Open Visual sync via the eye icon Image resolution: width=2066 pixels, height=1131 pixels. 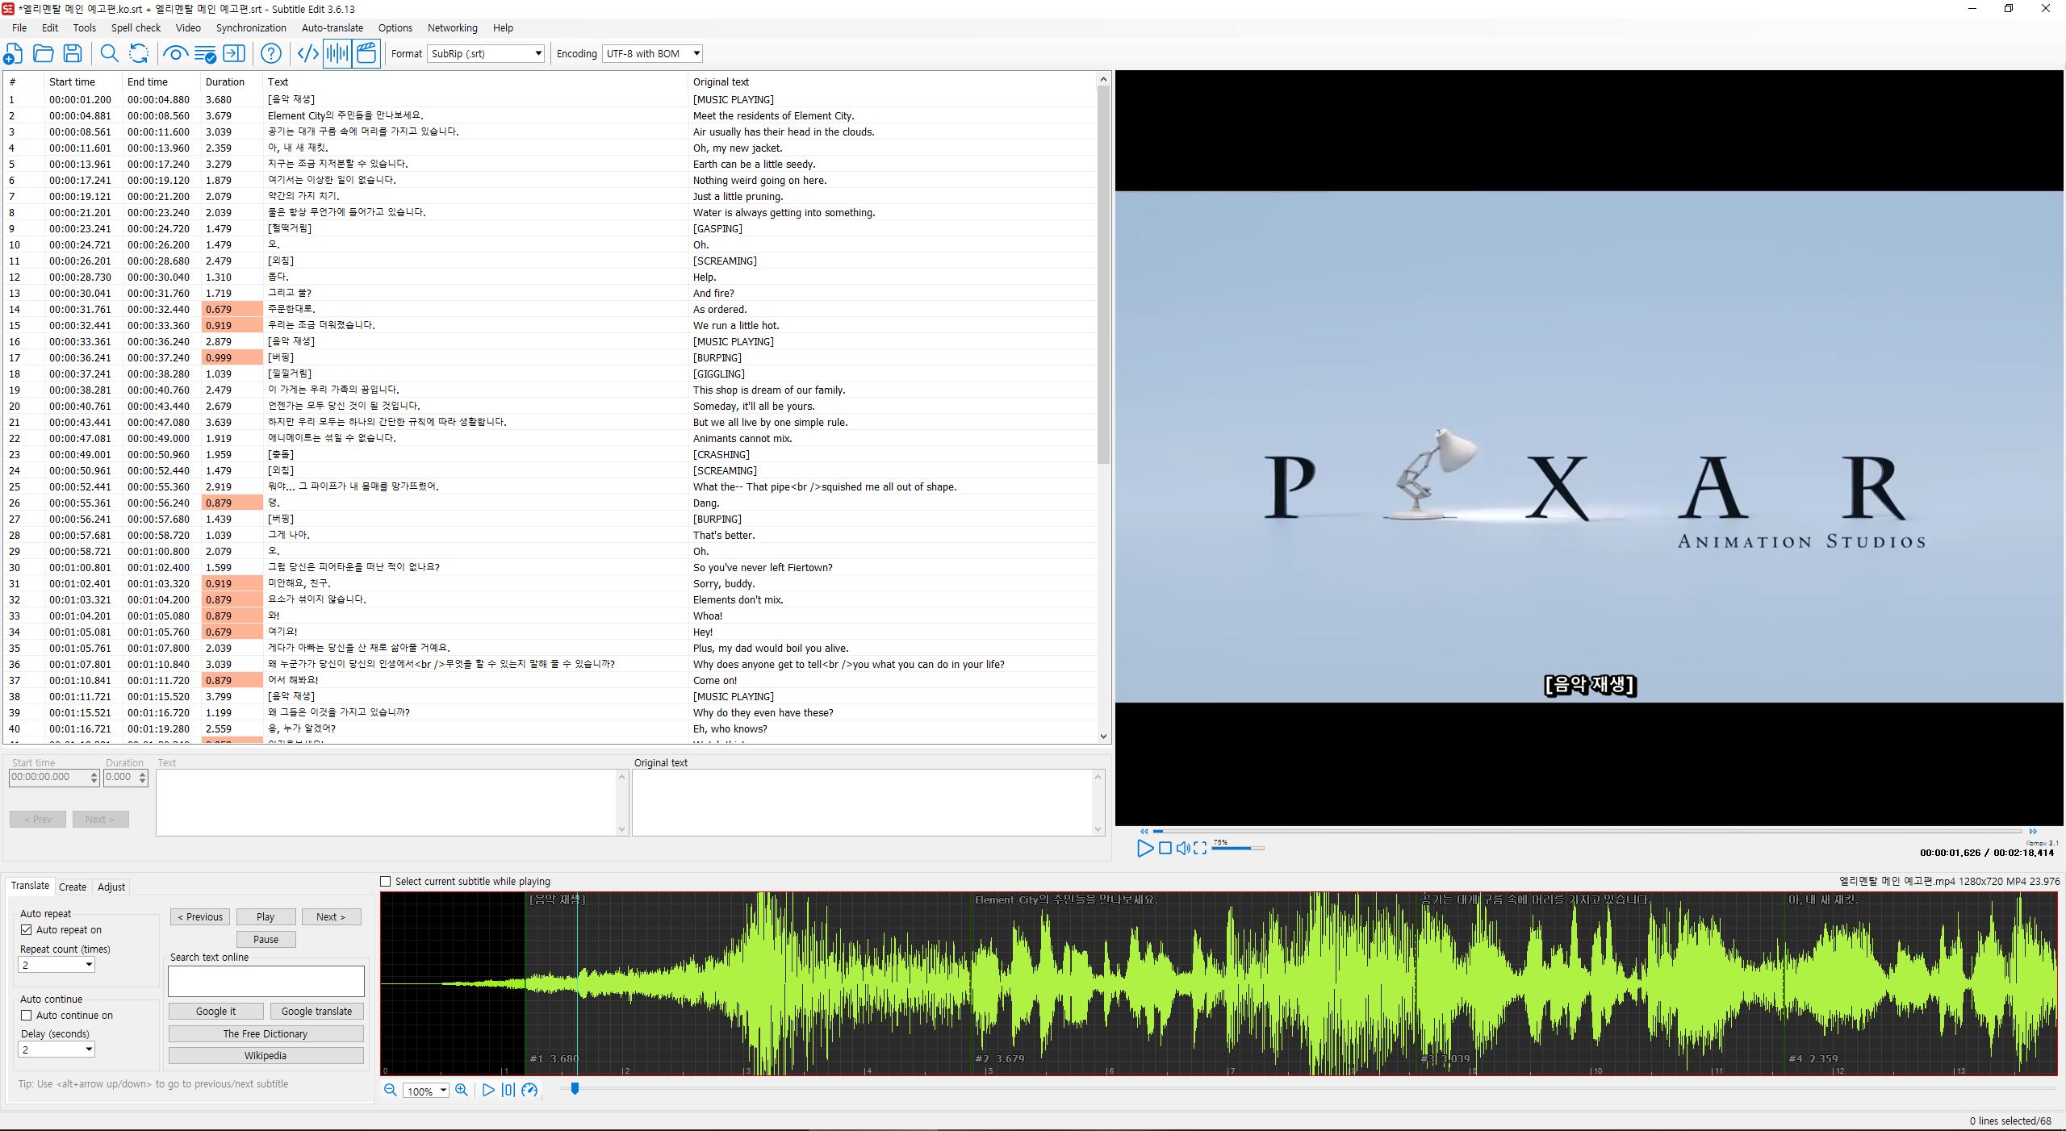click(x=175, y=54)
